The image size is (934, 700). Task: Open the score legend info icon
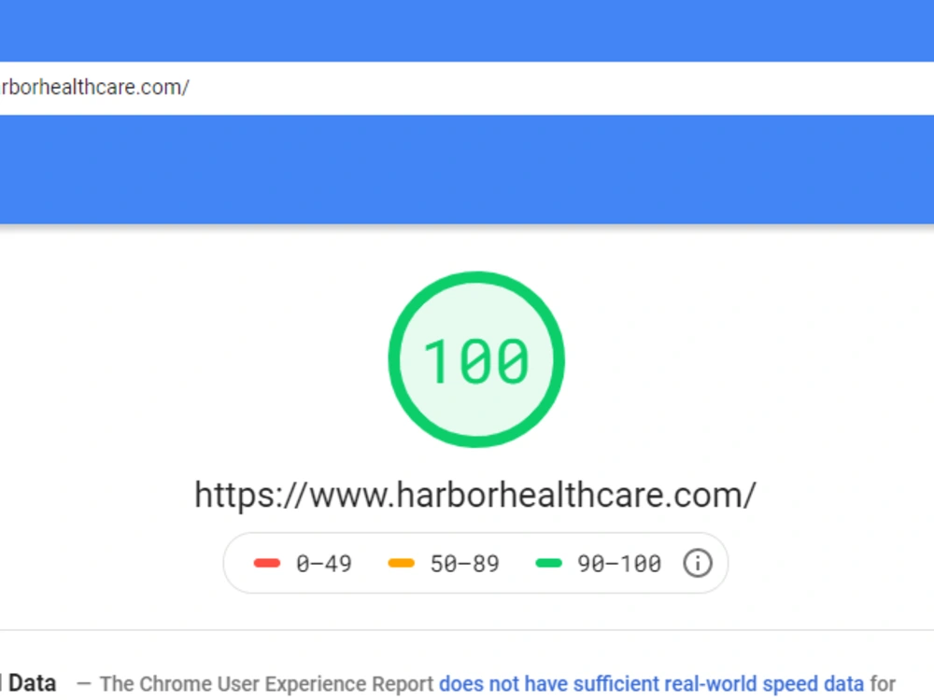click(697, 563)
